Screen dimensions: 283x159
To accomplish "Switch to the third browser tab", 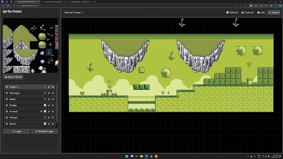I will [80, 2].
